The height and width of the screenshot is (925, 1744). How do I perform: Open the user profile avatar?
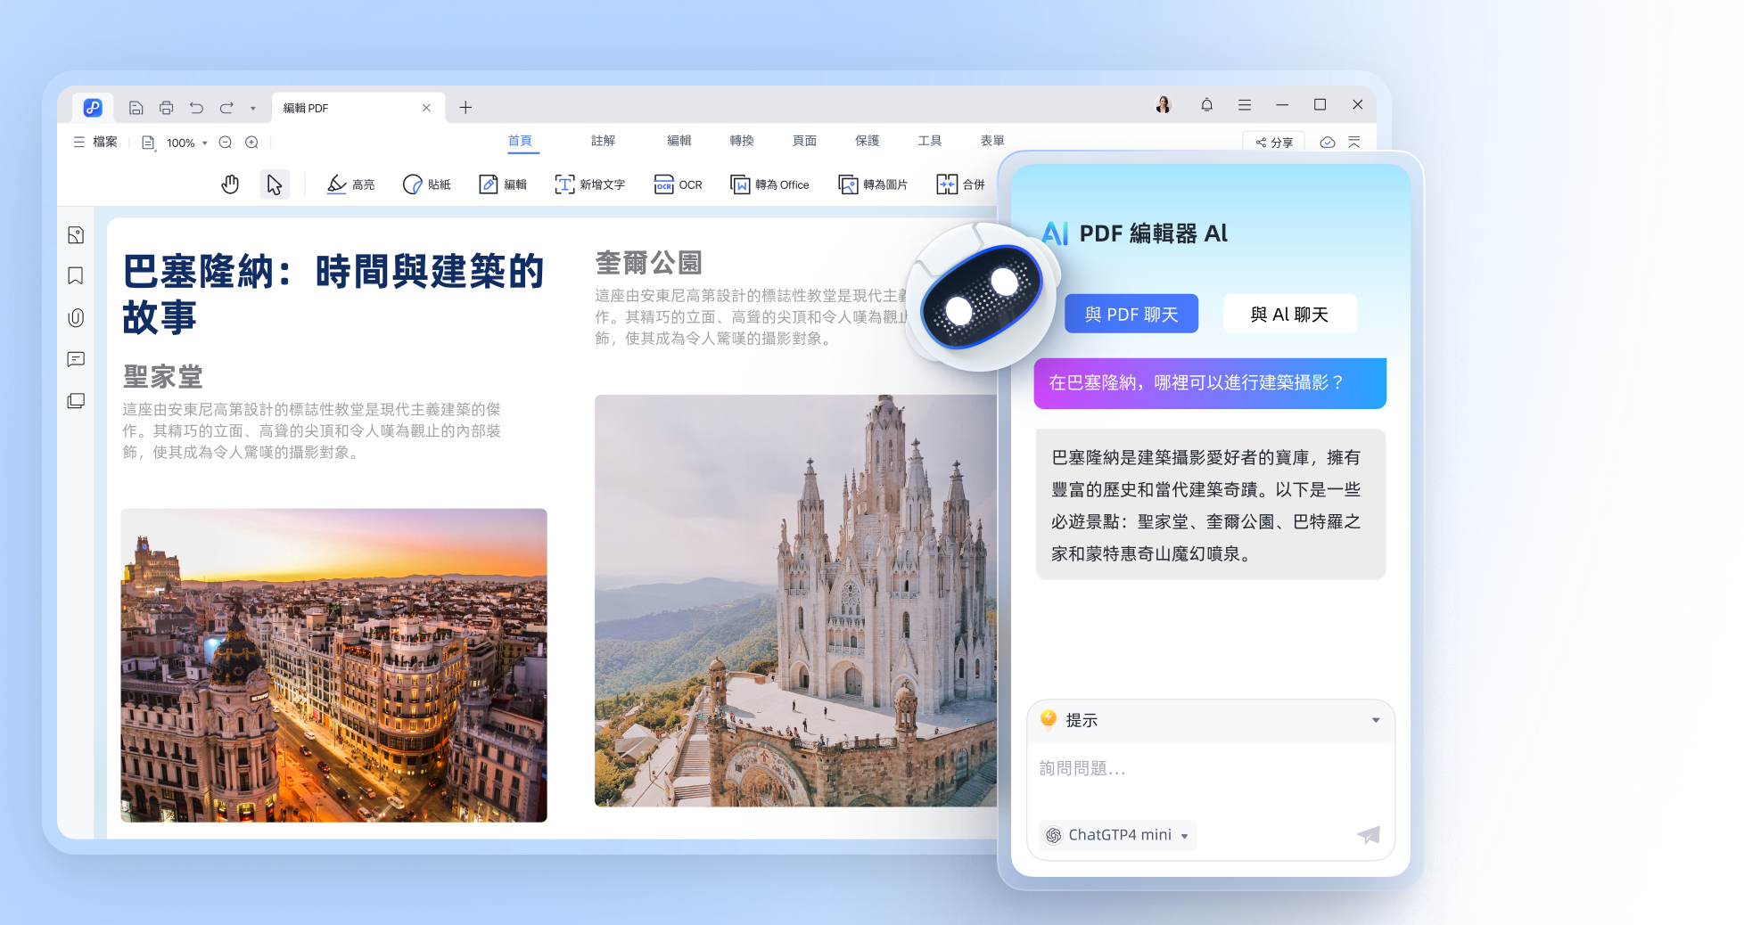1163,105
